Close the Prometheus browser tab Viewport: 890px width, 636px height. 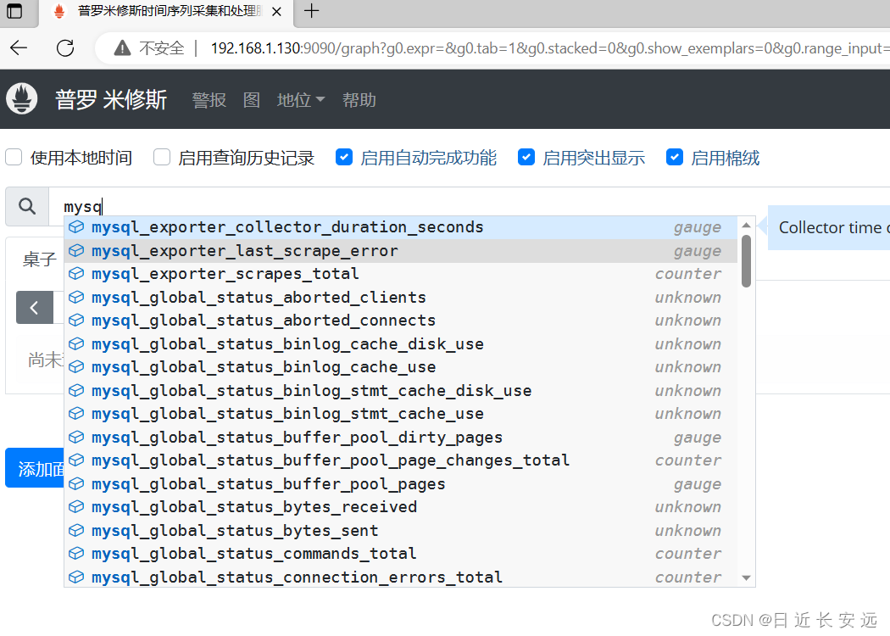(x=276, y=11)
